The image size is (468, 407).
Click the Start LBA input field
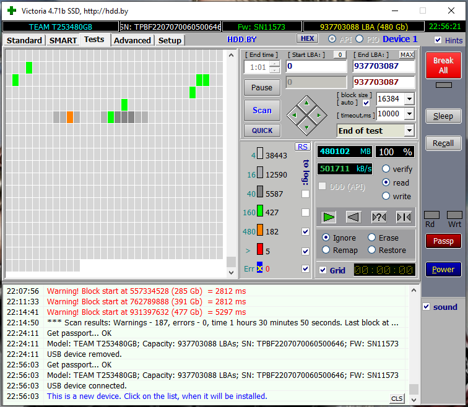click(316, 66)
